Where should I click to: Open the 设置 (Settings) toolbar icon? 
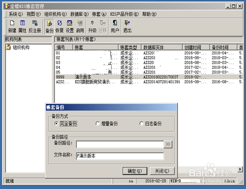coord(70,26)
